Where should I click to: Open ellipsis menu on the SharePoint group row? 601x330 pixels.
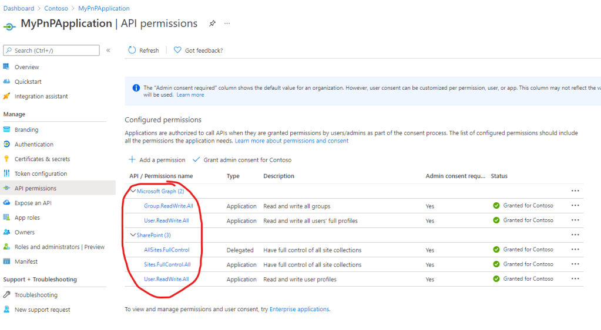(x=575, y=235)
